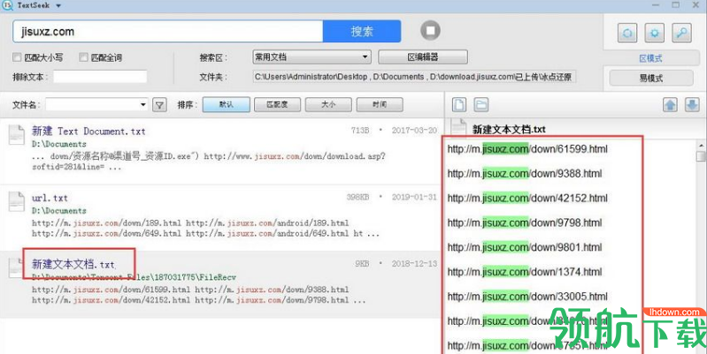
Task: Click the preview line down/9798.html
Action: click(525, 222)
